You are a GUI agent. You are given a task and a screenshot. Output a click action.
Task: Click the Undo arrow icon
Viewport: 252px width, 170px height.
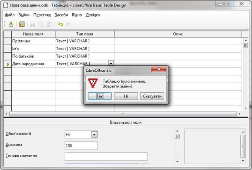tap(60, 24)
